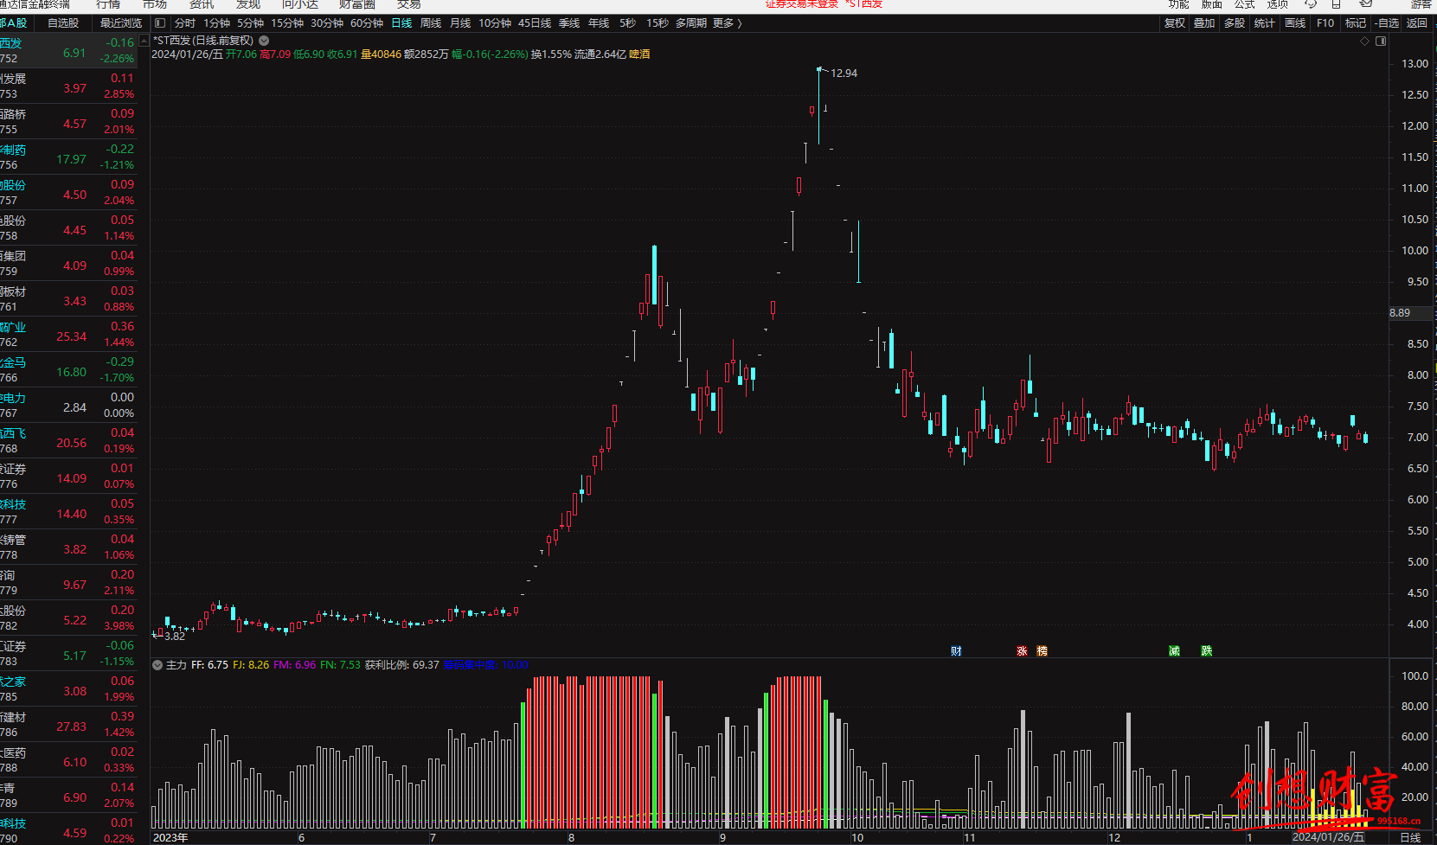Select the stock row priced 17.97
Screen dimensions: 1437x845
click(67, 158)
